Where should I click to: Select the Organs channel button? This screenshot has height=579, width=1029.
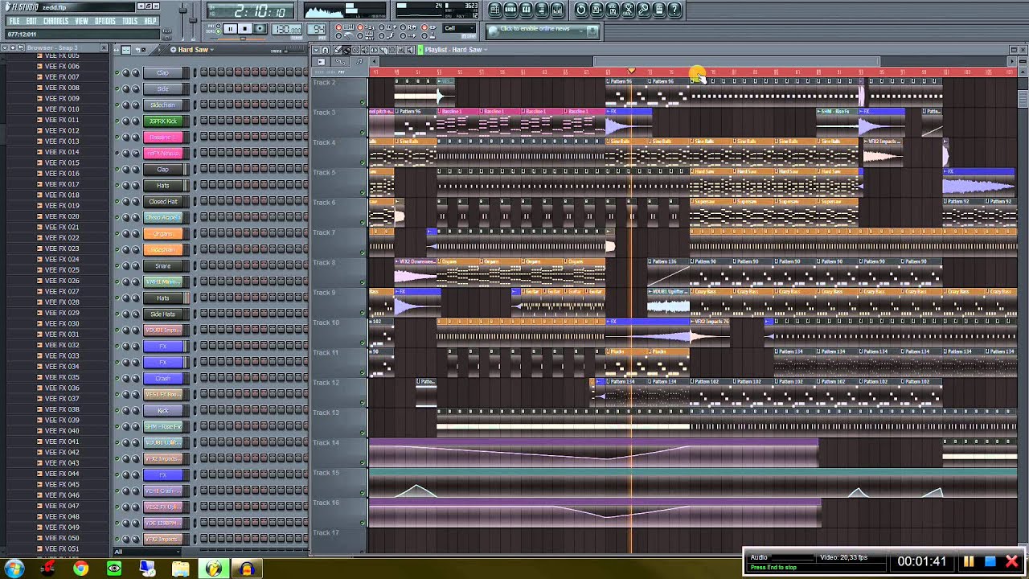click(162, 234)
